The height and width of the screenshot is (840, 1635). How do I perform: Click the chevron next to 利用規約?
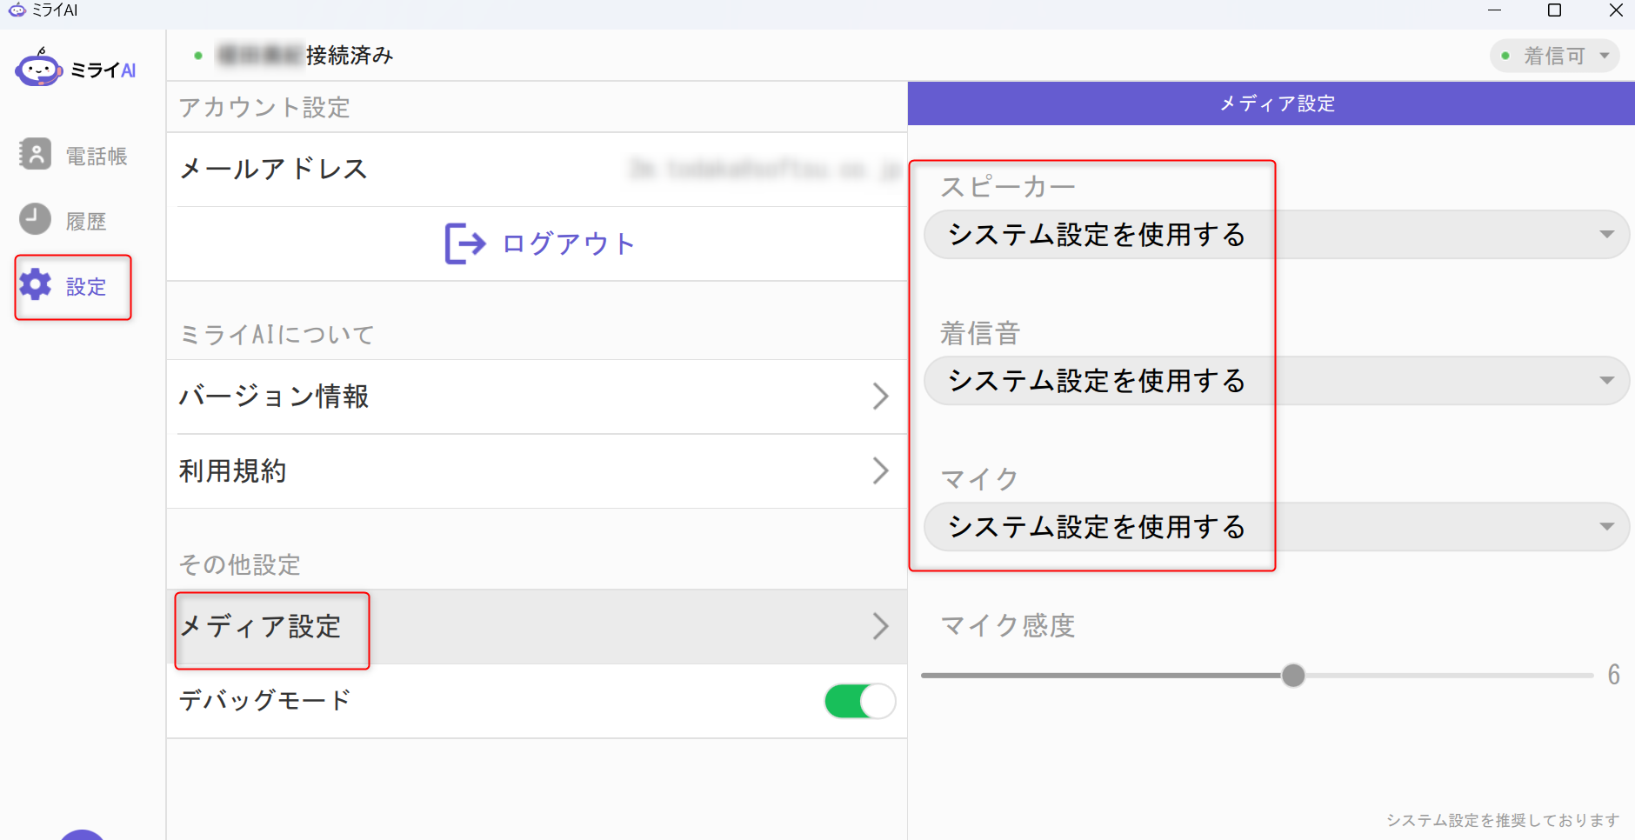click(x=880, y=471)
